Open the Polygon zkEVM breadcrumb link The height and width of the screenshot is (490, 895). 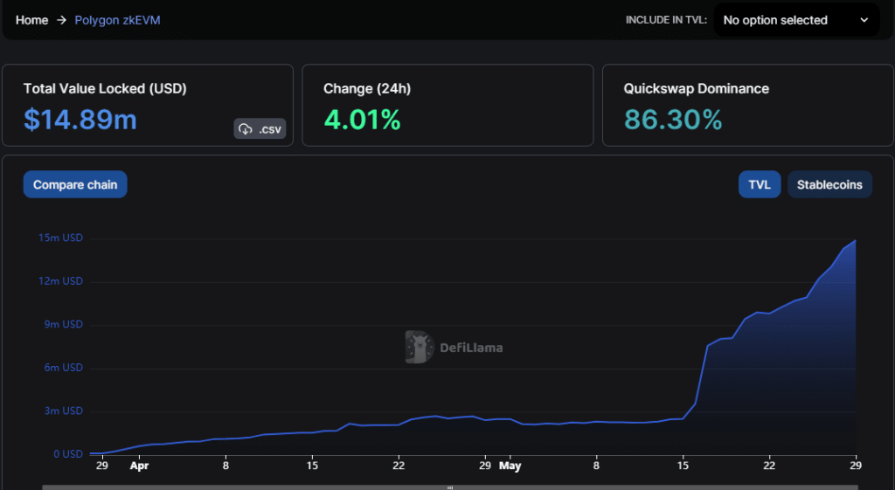point(118,20)
